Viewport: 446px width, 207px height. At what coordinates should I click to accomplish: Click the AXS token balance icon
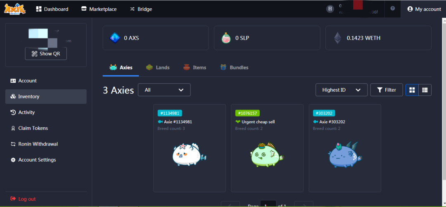(x=114, y=38)
